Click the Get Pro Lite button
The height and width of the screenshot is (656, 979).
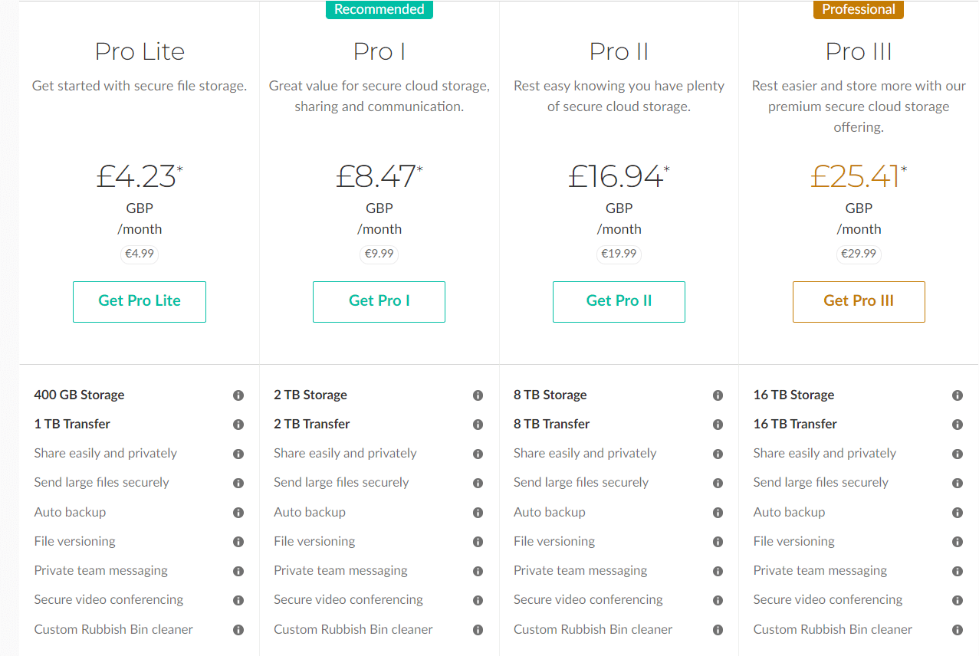point(140,302)
